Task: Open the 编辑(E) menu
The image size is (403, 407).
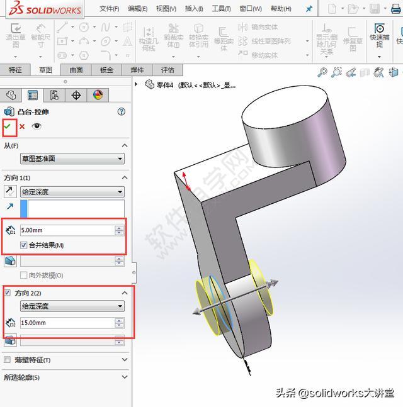Action: click(x=138, y=9)
